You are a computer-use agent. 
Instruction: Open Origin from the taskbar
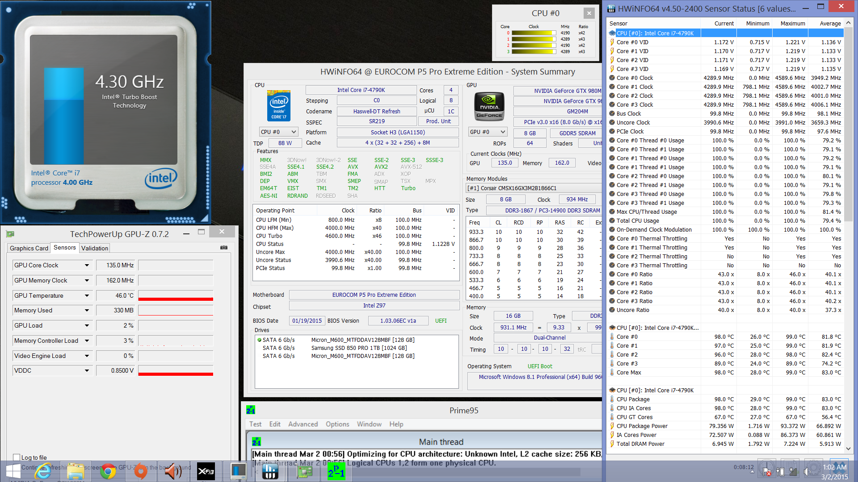click(x=141, y=471)
